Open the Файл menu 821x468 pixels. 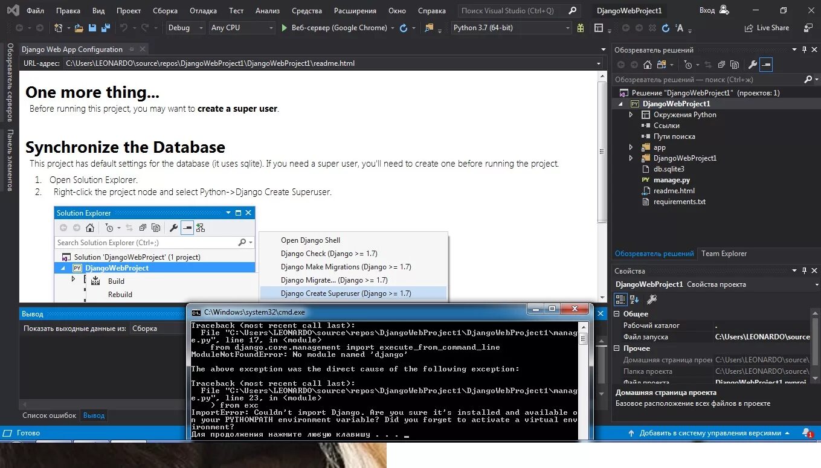[x=35, y=10]
